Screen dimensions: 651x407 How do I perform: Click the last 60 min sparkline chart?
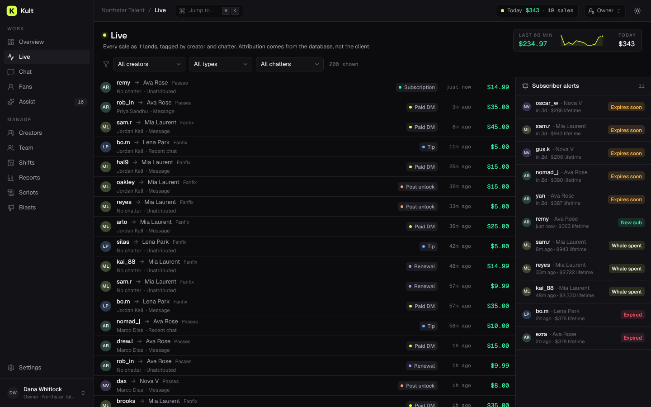click(x=582, y=40)
